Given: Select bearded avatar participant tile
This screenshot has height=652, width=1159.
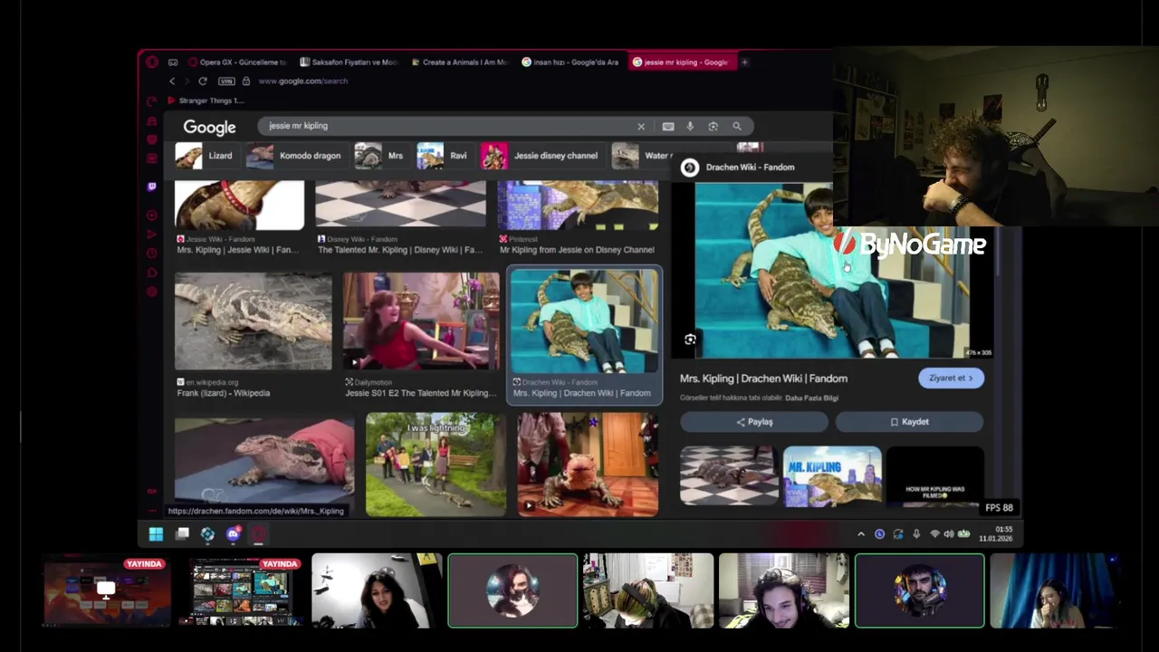Looking at the screenshot, I should click(920, 590).
